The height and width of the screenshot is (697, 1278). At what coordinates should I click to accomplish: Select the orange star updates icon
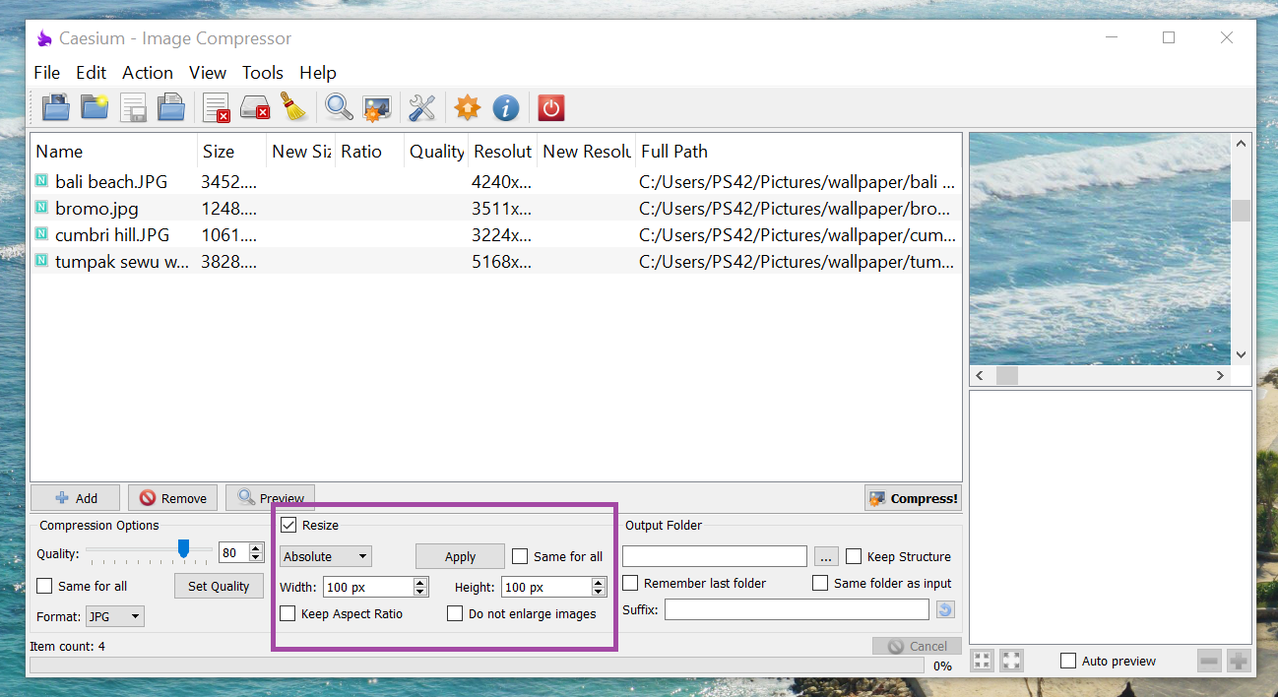tap(466, 107)
